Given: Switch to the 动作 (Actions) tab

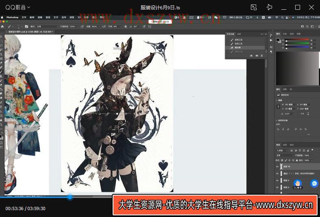Looking at the screenshot, I should point(239,34).
